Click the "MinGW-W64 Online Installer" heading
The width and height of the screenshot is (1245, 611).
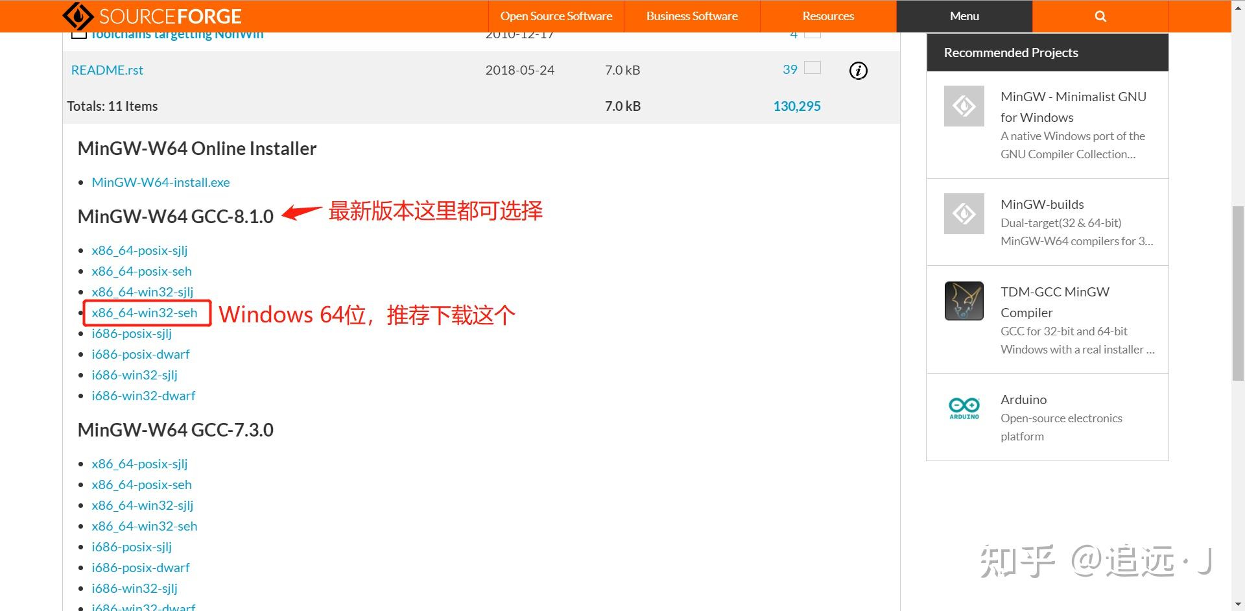coord(197,149)
